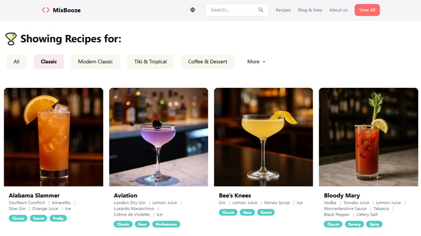The height and width of the screenshot is (236, 421).
Task: Open the About us page
Action: [x=338, y=10]
